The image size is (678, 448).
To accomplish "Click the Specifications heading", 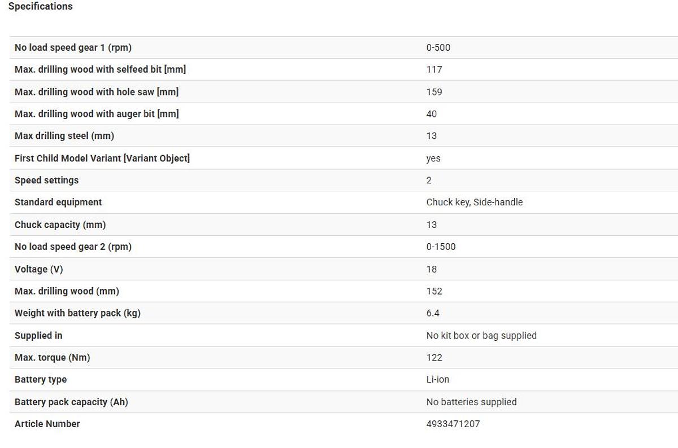I will (x=40, y=7).
